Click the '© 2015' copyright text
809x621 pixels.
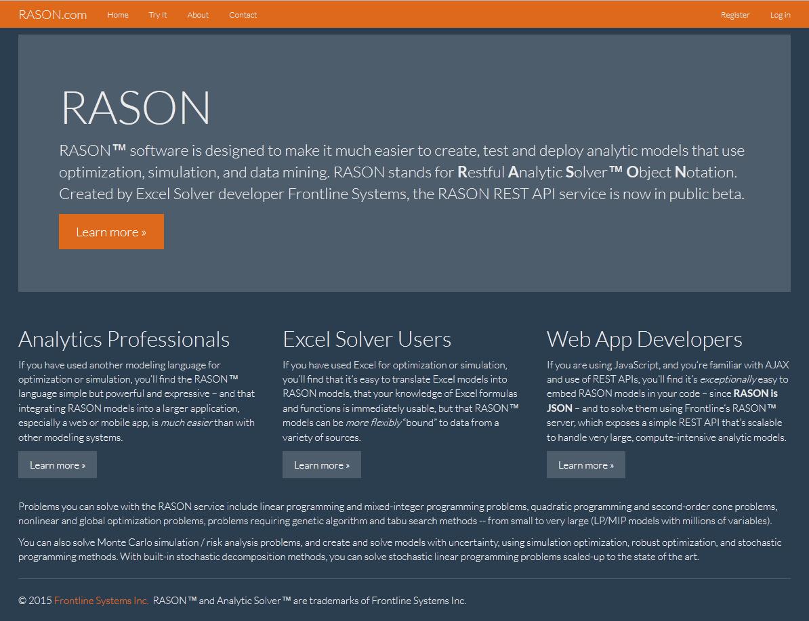35,601
